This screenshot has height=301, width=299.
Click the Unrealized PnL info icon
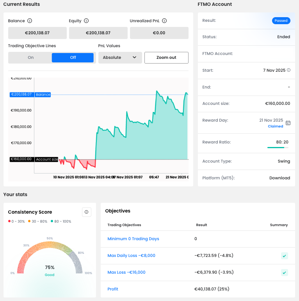coord(164,21)
